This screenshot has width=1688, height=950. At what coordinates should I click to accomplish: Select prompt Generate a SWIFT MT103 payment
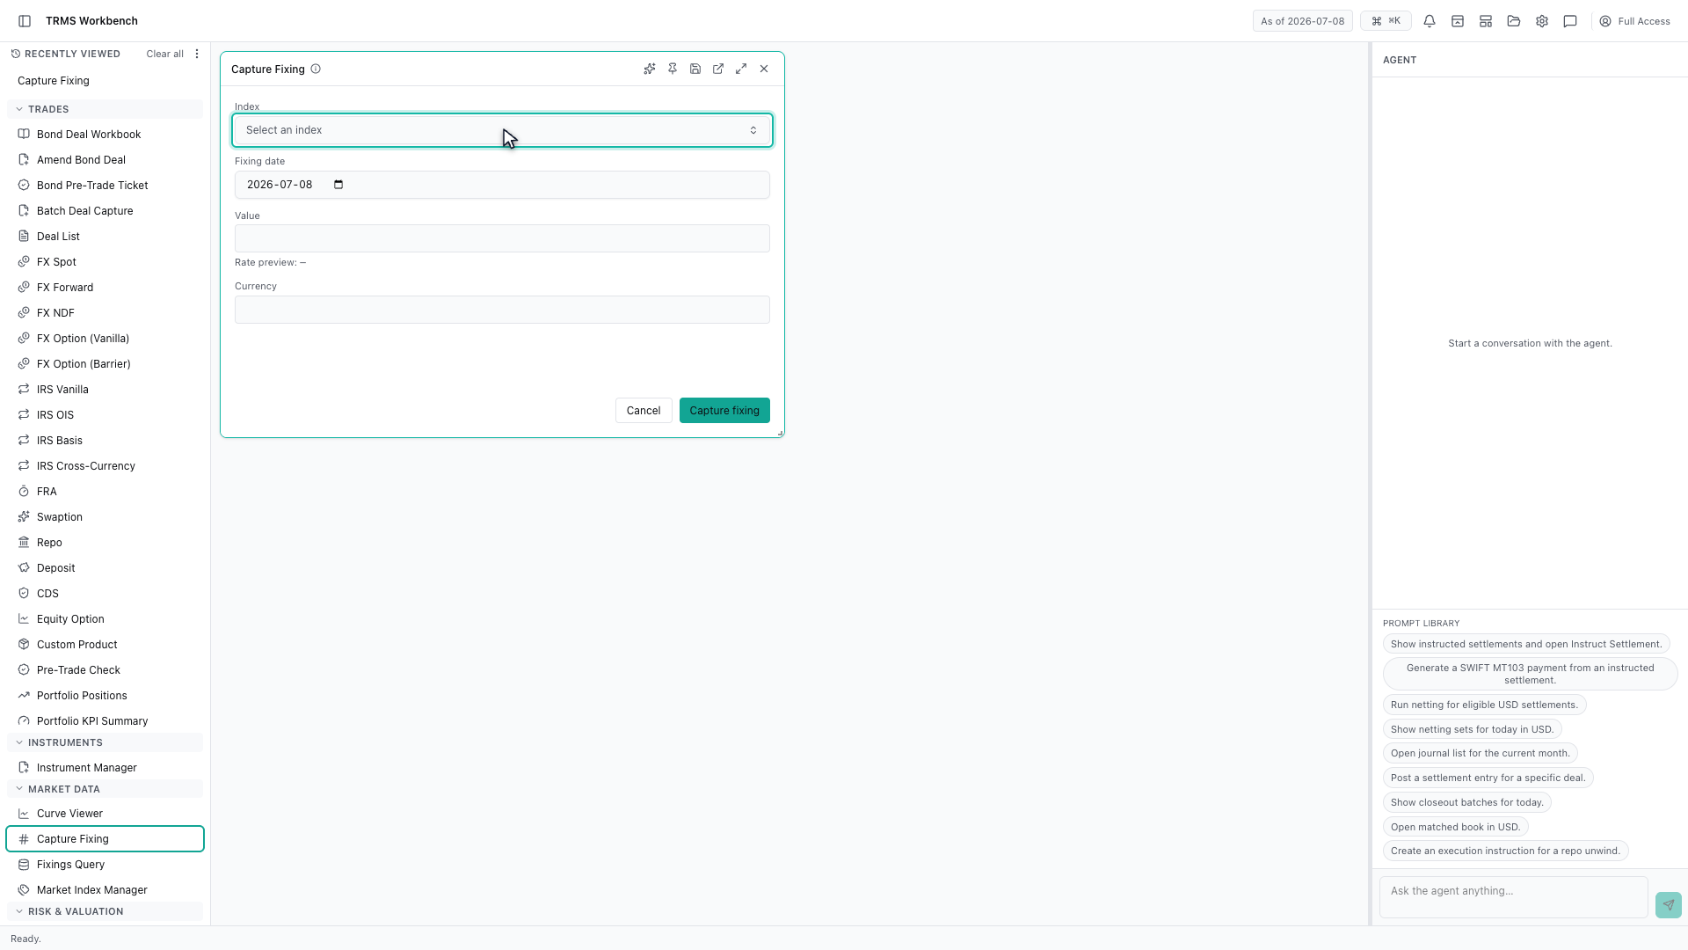[1530, 674]
